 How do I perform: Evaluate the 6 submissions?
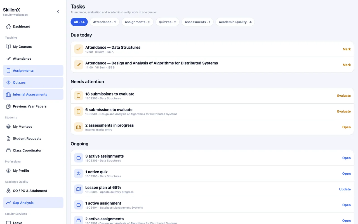tap(344, 111)
